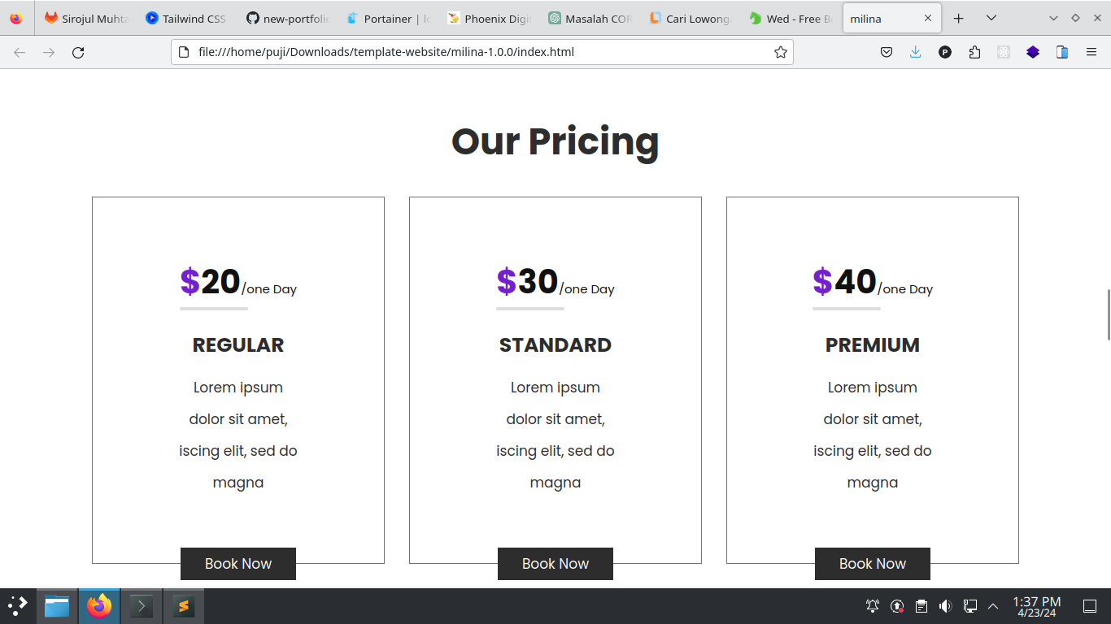Open the volume control in system tray

(x=945, y=606)
